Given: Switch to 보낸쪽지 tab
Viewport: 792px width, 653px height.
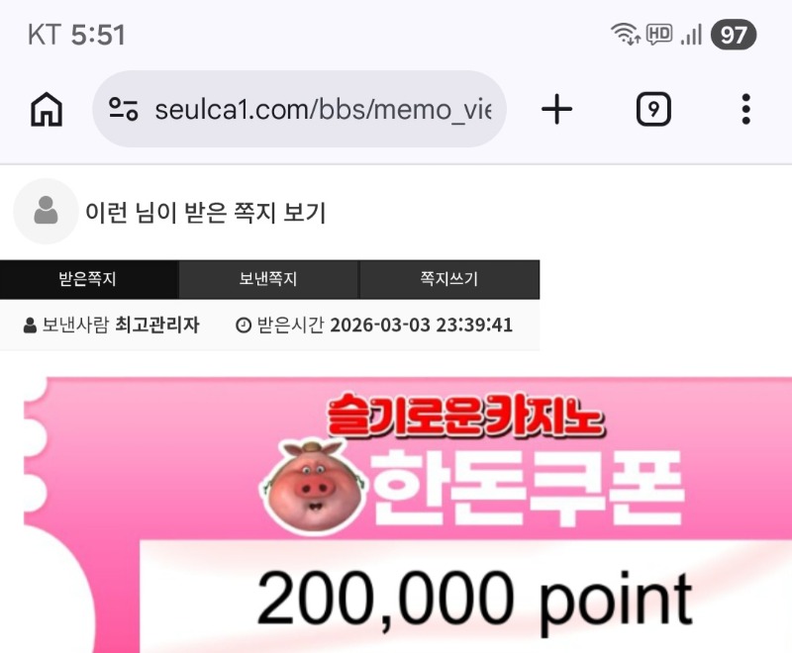Looking at the screenshot, I should (x=268, y=279).
